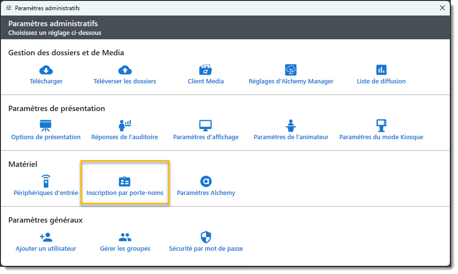This screenshot has height=274, width=458.
Task: Open Téléverser les dossiers upload icon
Action: [125, 70]
